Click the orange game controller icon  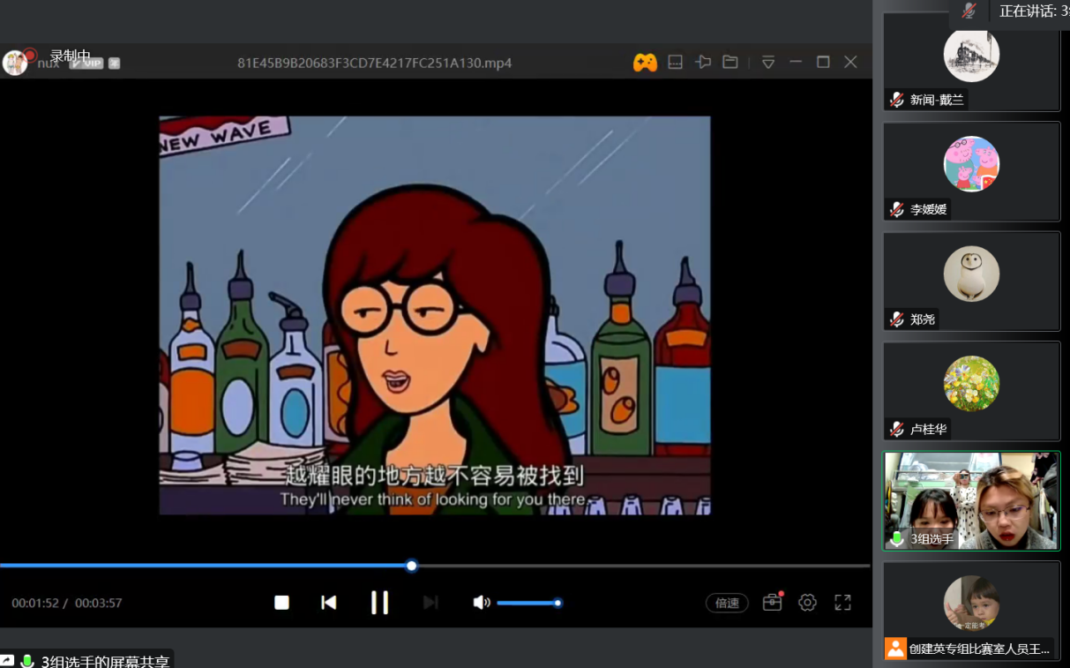click(x=645, y=63)
